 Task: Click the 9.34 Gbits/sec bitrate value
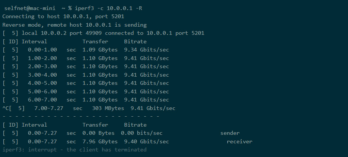pos(147,50)
